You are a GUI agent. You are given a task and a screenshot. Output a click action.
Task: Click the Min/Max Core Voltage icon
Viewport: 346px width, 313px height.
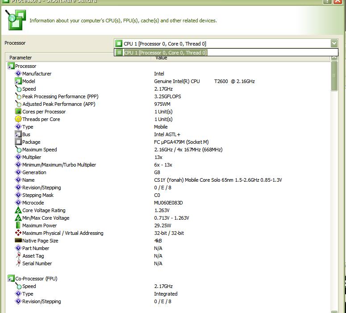tap(18, 217)
